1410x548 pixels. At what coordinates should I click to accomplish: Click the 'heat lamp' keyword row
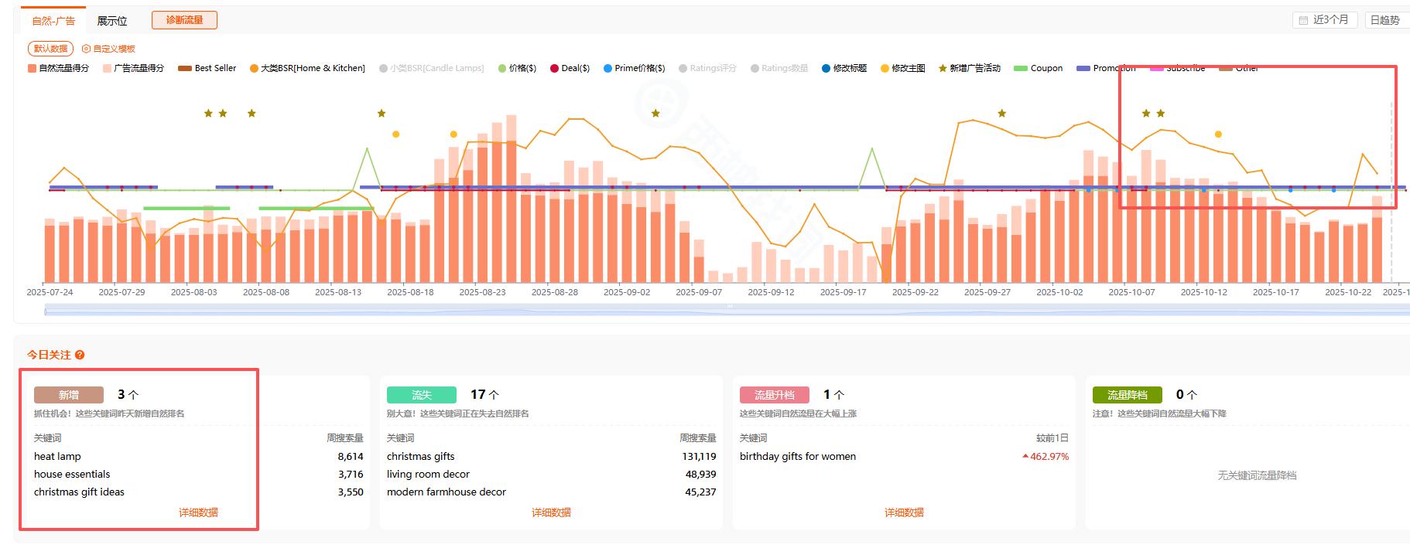57,456
